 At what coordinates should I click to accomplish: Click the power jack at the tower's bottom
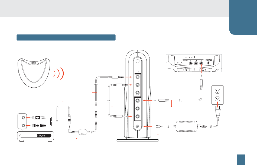click(137, 126)
